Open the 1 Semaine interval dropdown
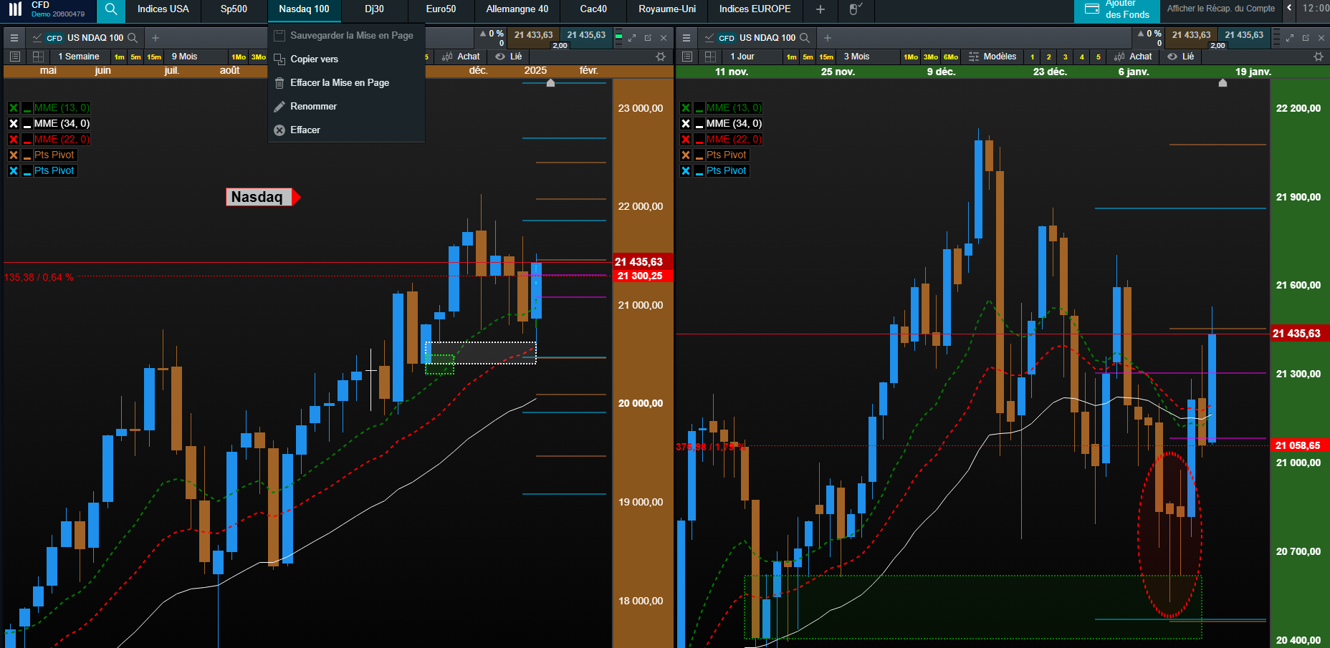The height and width of the screenshot is (648, 1330). [79, 57]
